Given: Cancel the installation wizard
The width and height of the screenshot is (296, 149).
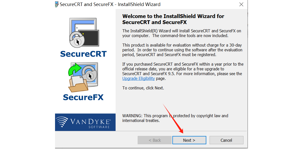Looking at the screenshot, I should 226,140.
